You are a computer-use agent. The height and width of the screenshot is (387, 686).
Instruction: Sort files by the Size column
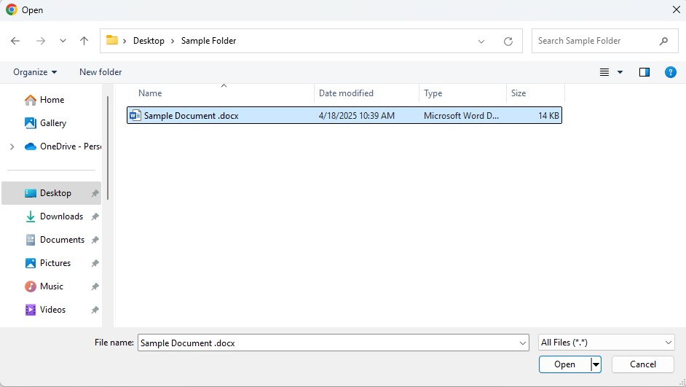(519, 93)
